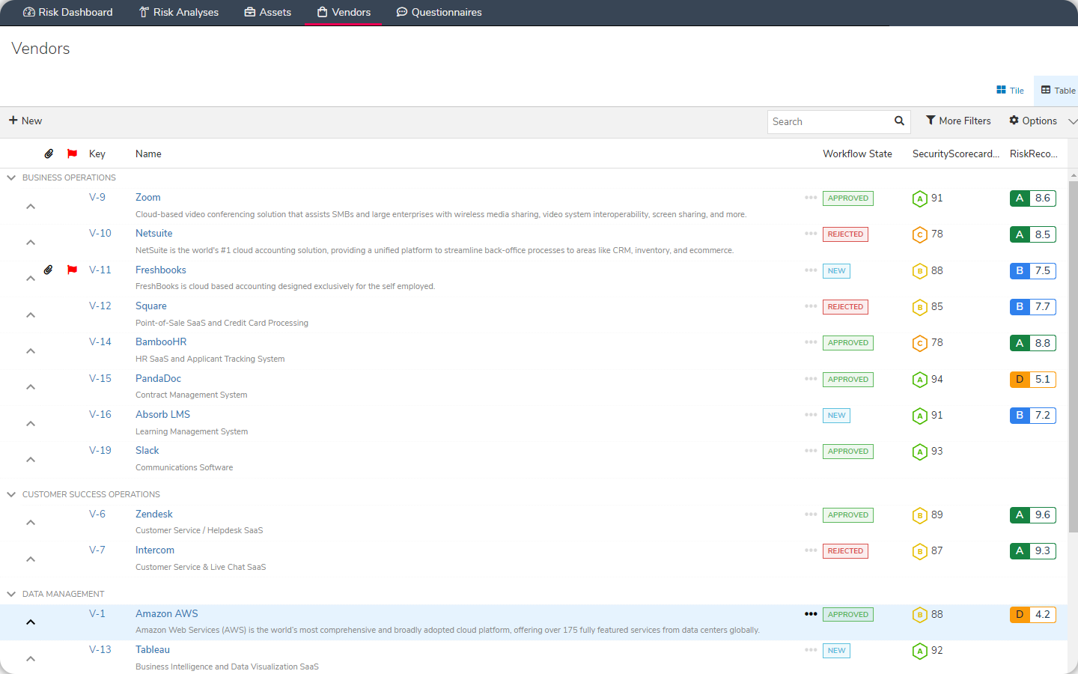Click New to add a vendor
Screen dimensions: 1078x674
(x=25, y=121)
